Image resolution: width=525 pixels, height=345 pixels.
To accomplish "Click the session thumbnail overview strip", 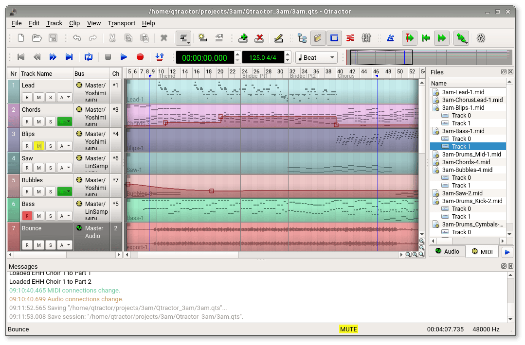I will 429,57.
